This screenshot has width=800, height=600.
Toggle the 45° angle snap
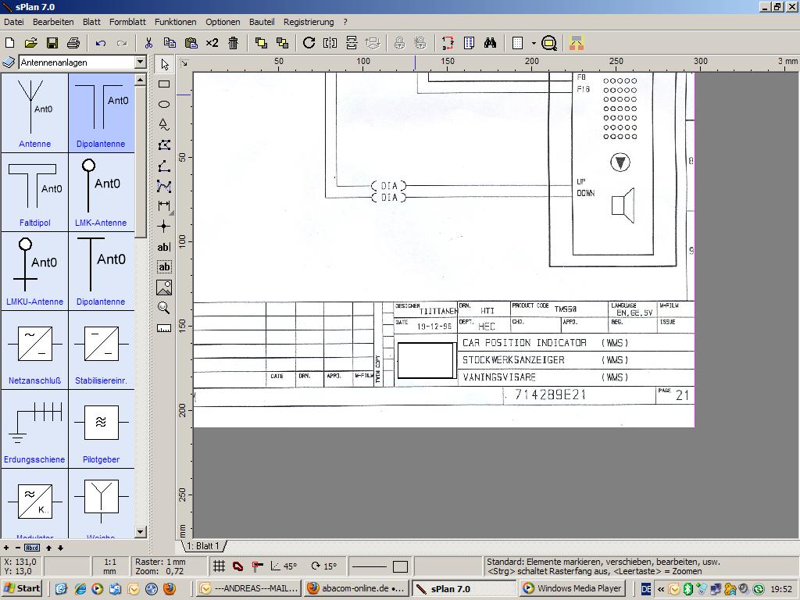point(284,566)
